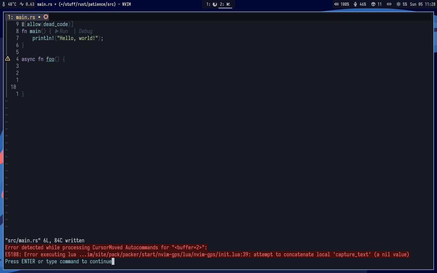Click the async keyword
The image size is (437, 273).
(28, 59)
